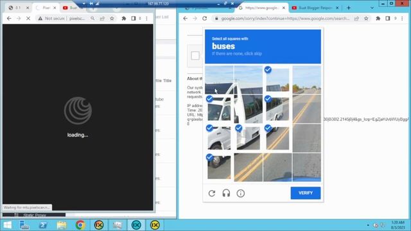
Task: Close the Buat Blogger Respon tab
Action: [x=337, y=8]
